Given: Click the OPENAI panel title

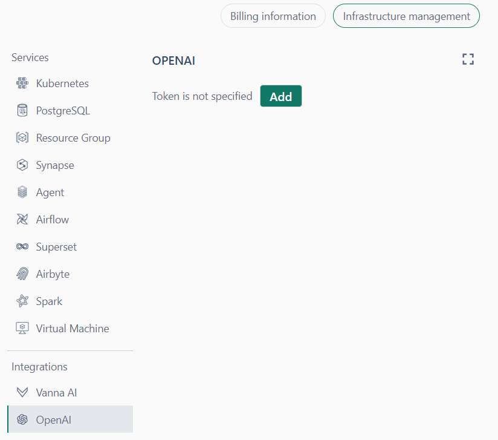Looking at the screenshot, I should pos(173,61).
